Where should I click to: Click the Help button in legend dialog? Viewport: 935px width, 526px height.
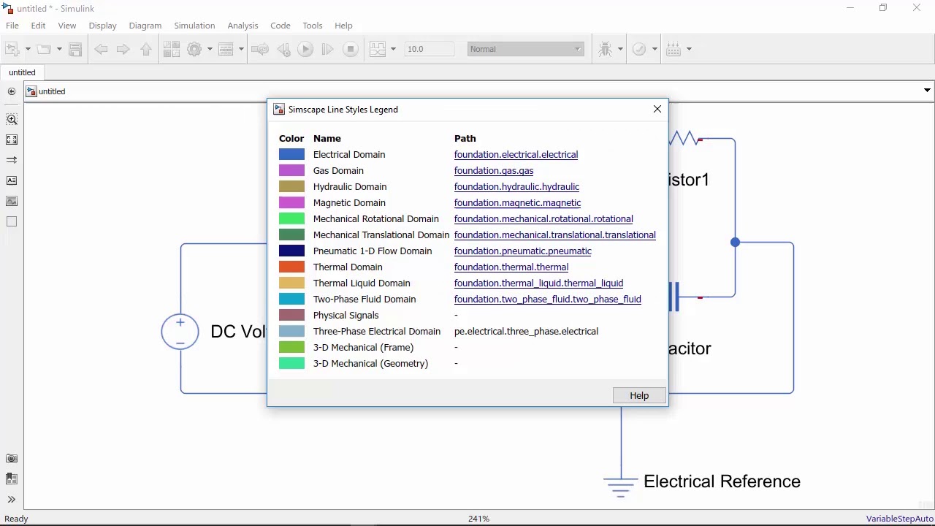pyautogui.click(x=639, y=395)
